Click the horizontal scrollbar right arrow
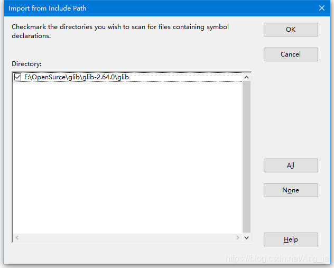Viewport: 334px width, 268px height. pos(238,238)
